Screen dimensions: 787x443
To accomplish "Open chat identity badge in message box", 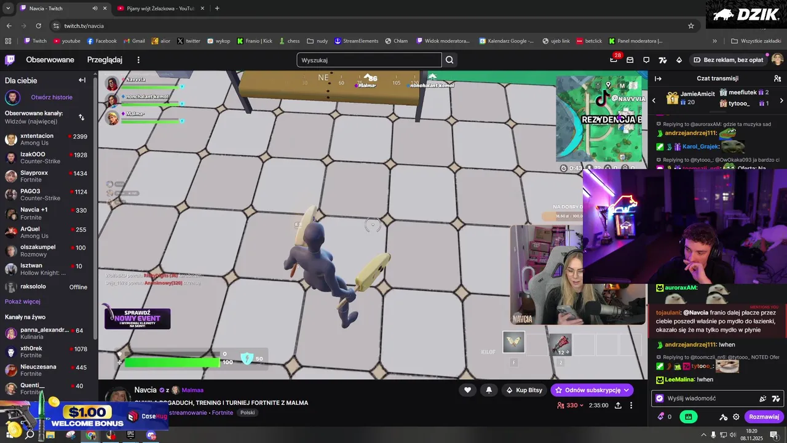I will (660, 398).
